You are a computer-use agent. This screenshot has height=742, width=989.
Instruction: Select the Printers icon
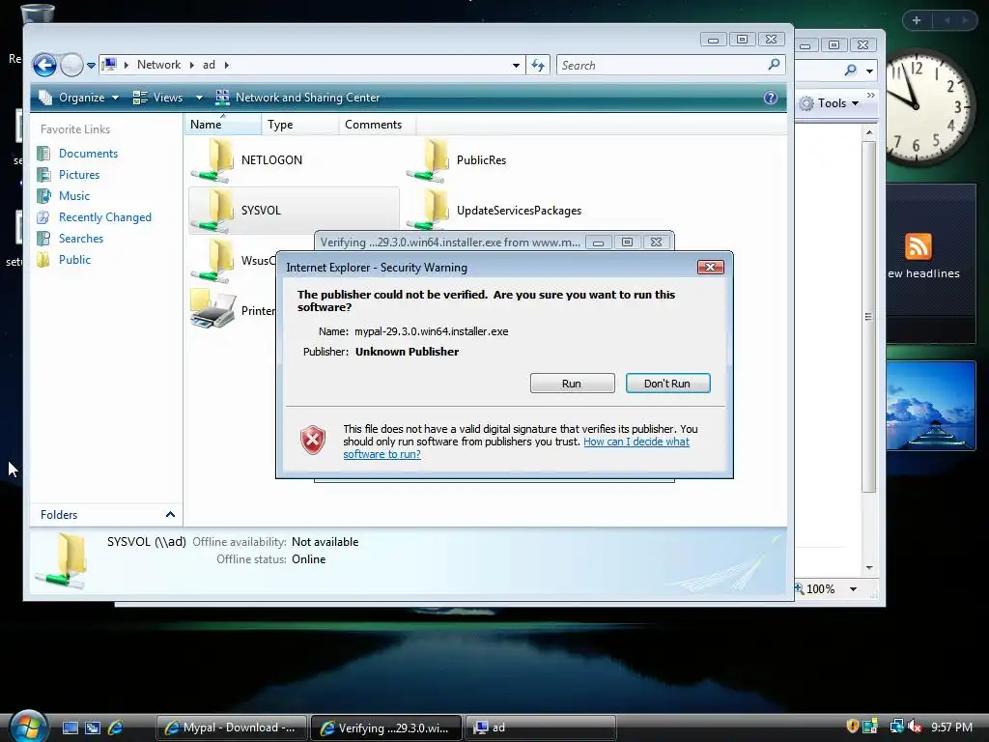click(x=213, y=309)
